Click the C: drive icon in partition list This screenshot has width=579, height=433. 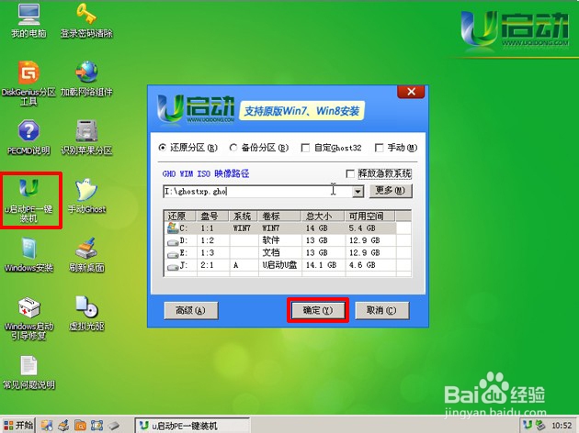click(x=173, y=228)
